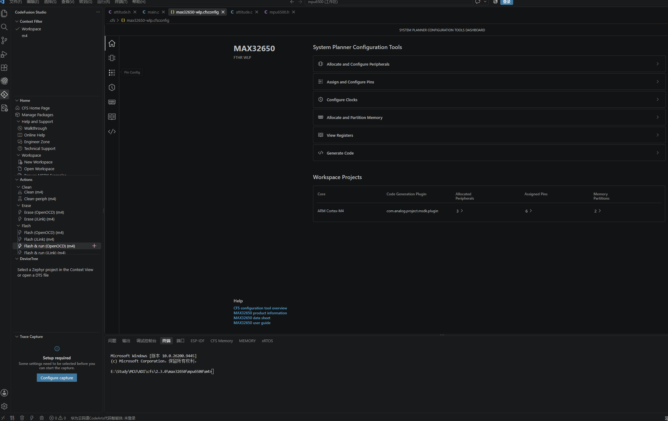Screen dimensions: 668x421
Task: Open Assigned Pins count 6 link
Action: (x=529, y=211)
